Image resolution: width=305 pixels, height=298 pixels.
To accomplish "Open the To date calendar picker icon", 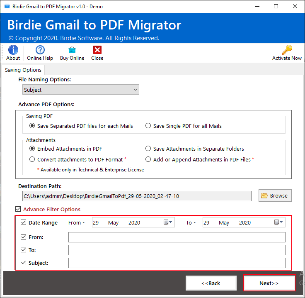I will pyautogui.click(x=278, y=222).
